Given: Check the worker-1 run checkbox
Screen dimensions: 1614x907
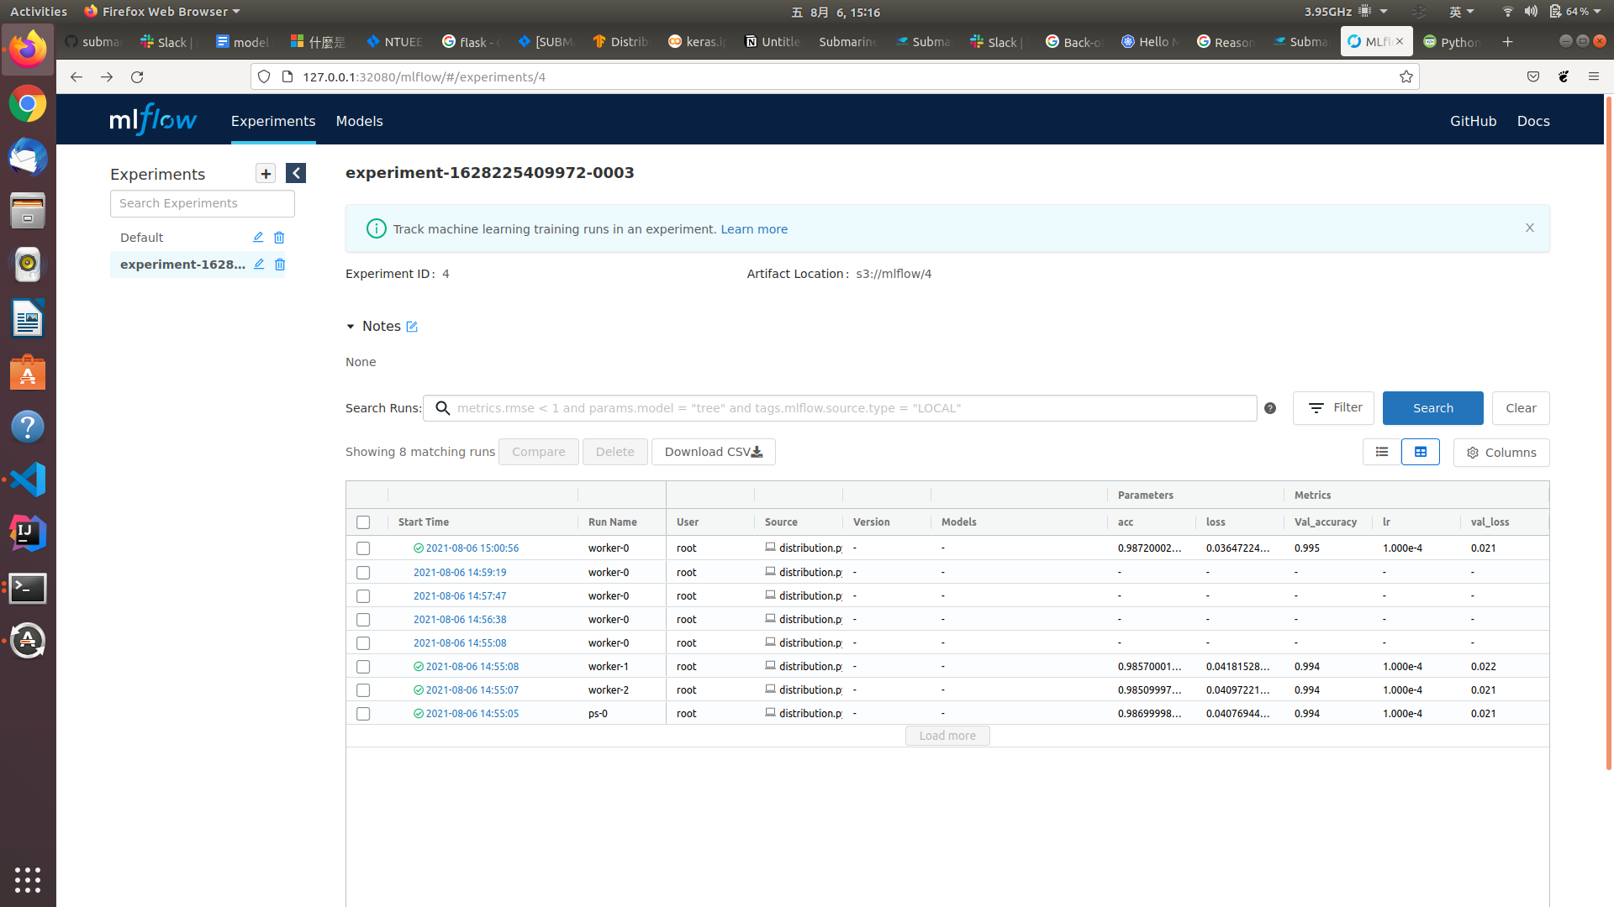Looking at the screenshot, I should click(x=363, y=666).
